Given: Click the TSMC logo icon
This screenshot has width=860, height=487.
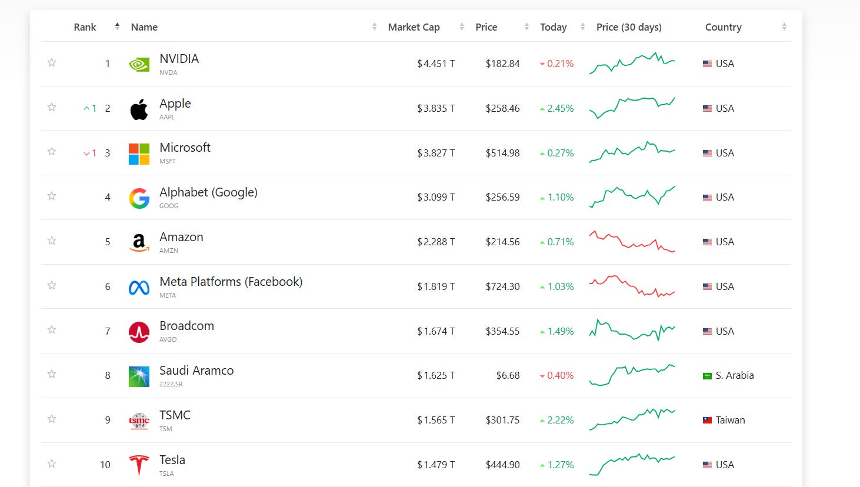Looking at the screenshot, I should tap(139, 421).
